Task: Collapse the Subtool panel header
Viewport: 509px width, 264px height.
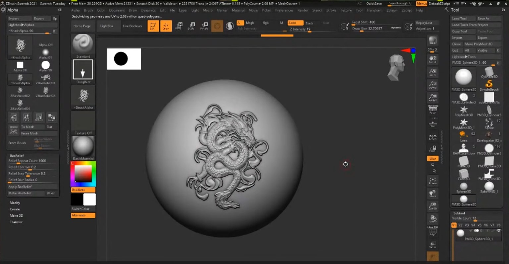Action: coord(459,213)
